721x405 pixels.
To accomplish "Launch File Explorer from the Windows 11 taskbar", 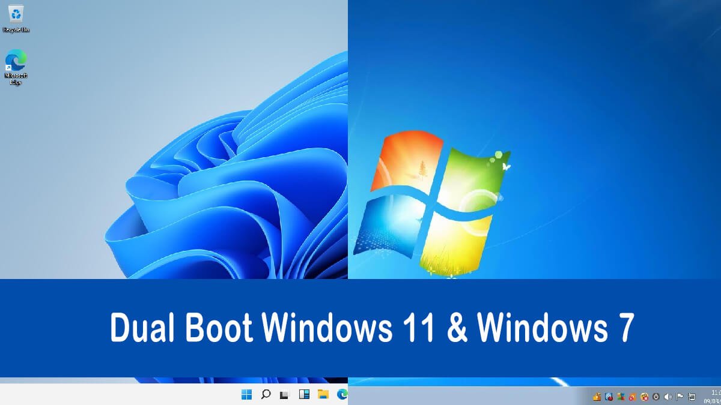I will coord(322,395).
